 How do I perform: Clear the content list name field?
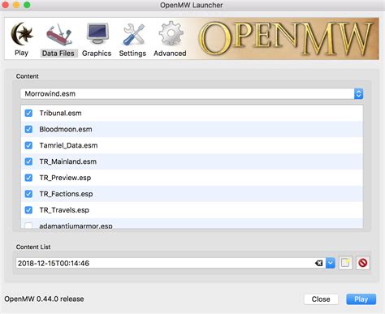[x=319, y=263]
